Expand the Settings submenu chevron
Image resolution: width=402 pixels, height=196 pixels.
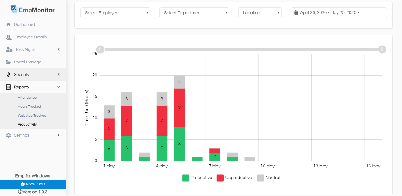pyautogui.click(x=59, y=135)
